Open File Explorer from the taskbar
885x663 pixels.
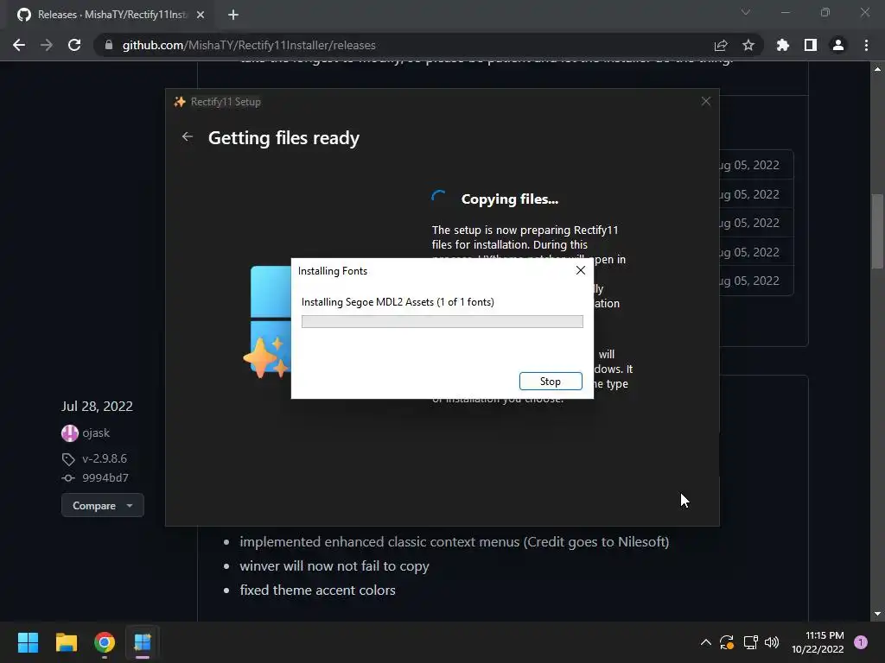click(66, 642)
